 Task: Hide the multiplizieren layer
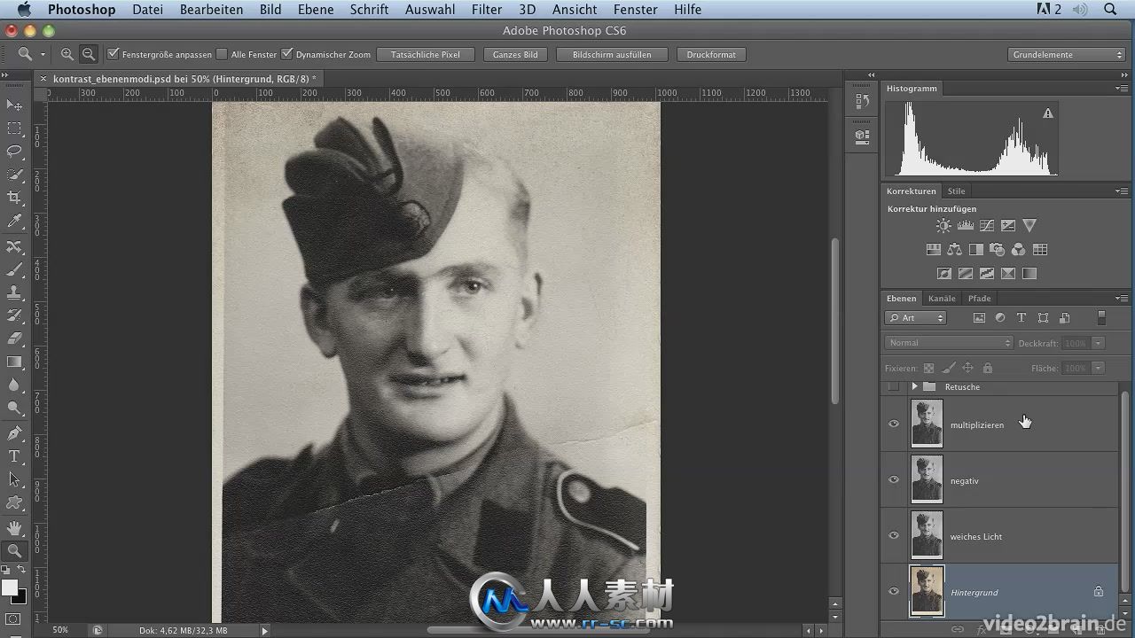tap(894, 424)
